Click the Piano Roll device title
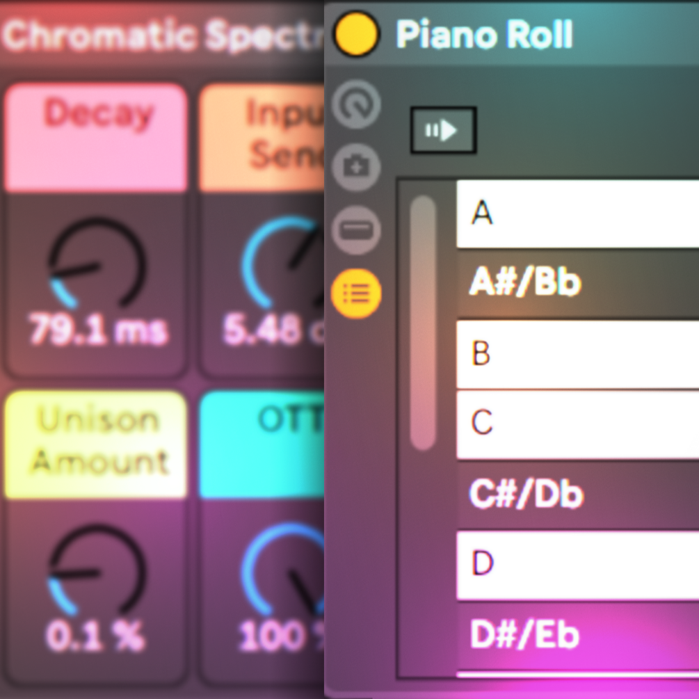Screen dimensions: 699x699 click(484, 34)
